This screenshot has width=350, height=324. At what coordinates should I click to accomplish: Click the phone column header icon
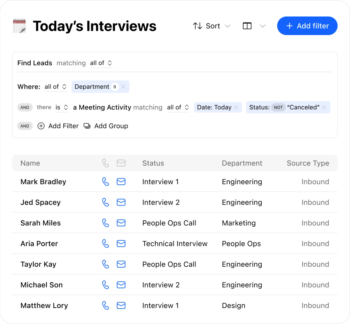(106, 163)
